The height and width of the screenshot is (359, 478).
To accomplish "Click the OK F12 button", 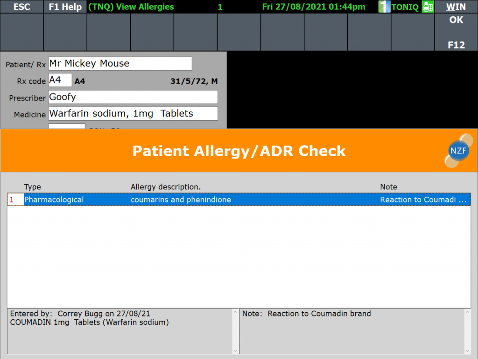I will pos(456,32).
